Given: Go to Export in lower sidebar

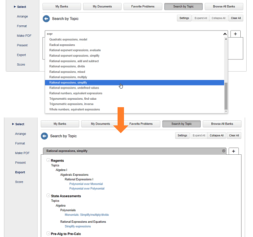Looking at the screenshot, I should (x=20, y=172).
